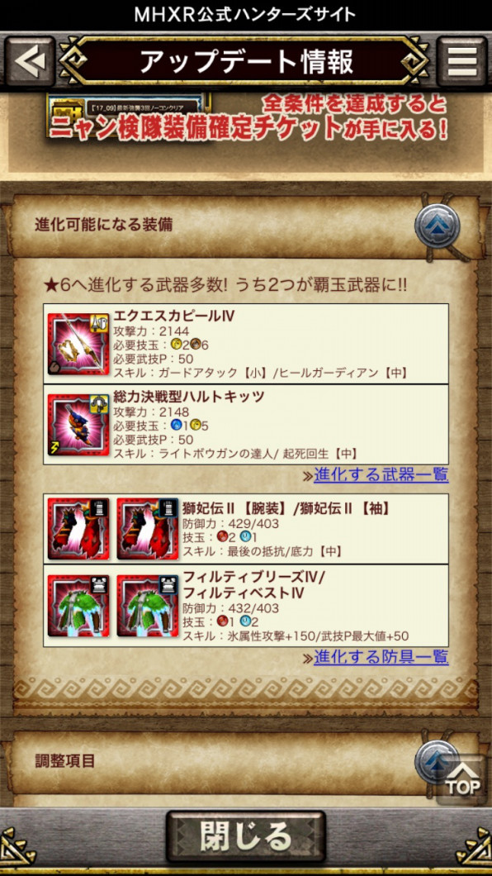The height and width of the screenshot is (876, 492).
Task: Open the hamburger menu
Action: point(462,61)
